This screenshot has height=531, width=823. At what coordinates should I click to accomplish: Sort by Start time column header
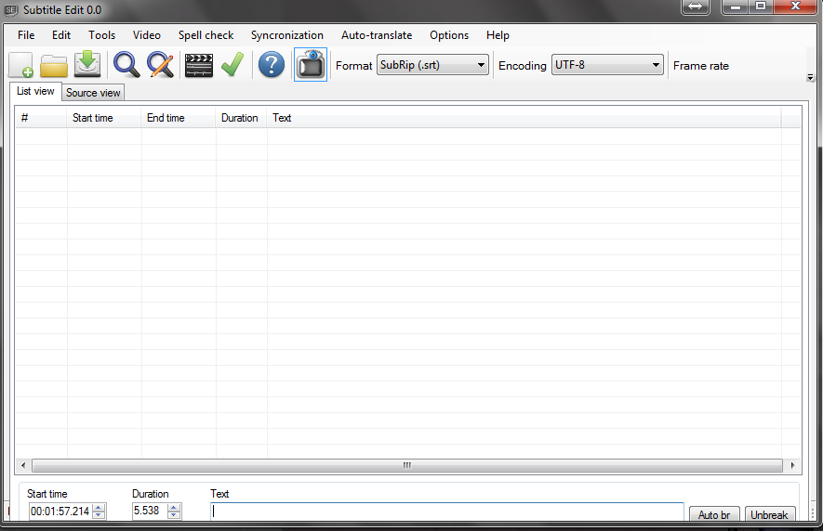tap(104, 118)
